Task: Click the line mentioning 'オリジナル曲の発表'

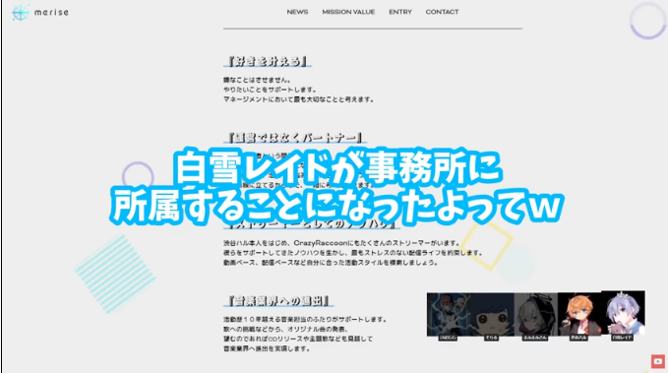Action: click(286, 329)
